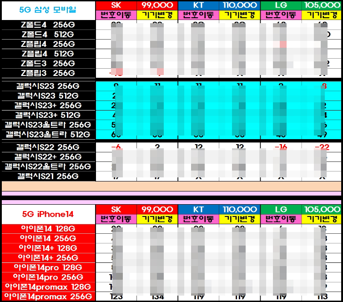Viewport: 343px width, 302px height.
Task: Select 기기변경 under 105,000 in the Samsung table
Action: [322, 15]
